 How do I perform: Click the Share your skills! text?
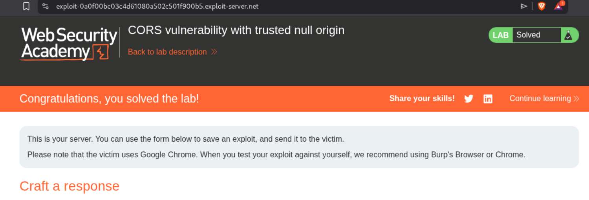click(x=422, y=99)
